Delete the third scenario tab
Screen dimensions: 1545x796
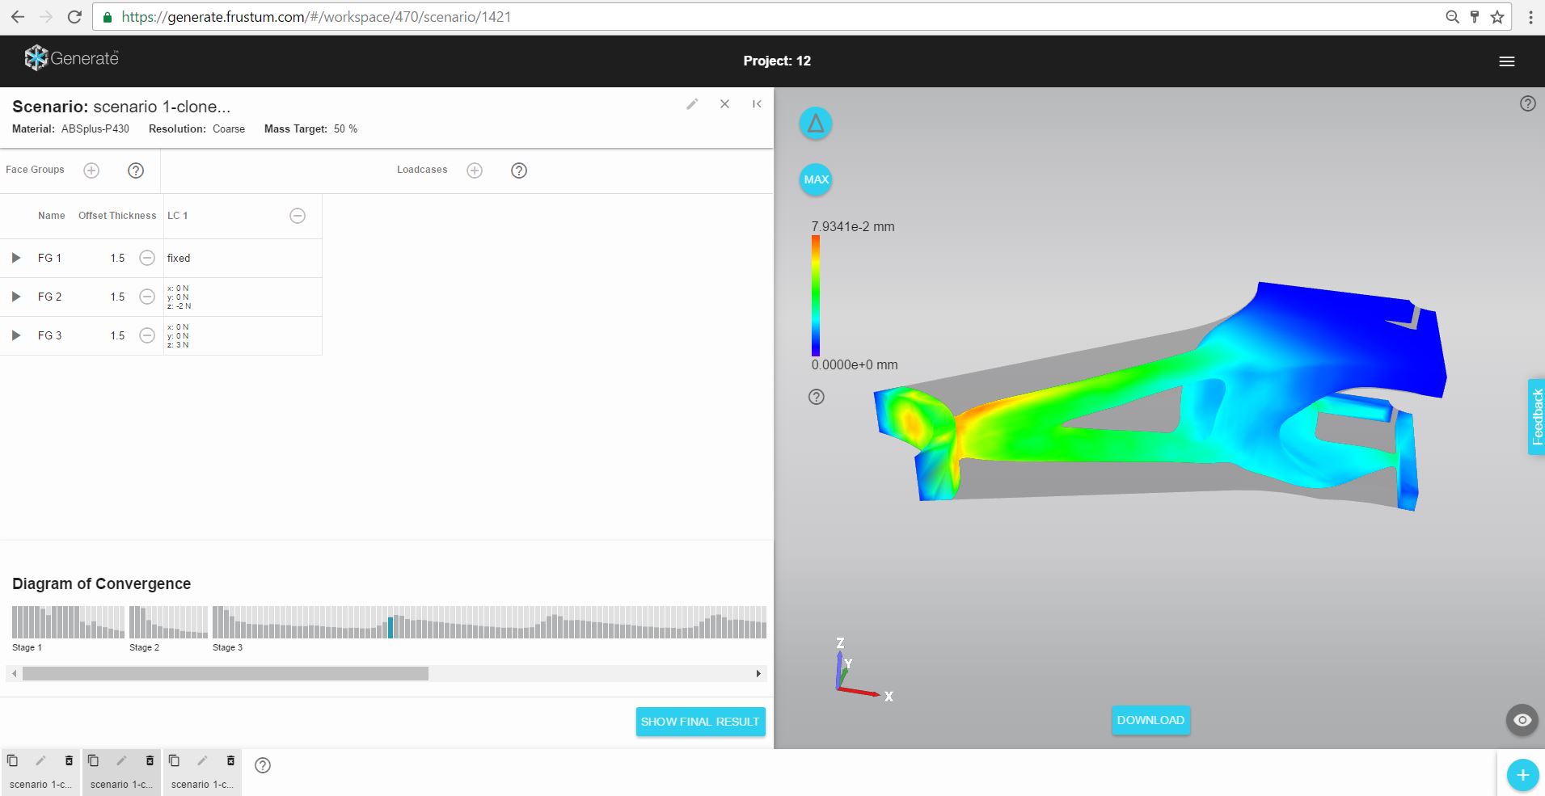(230, 760)
